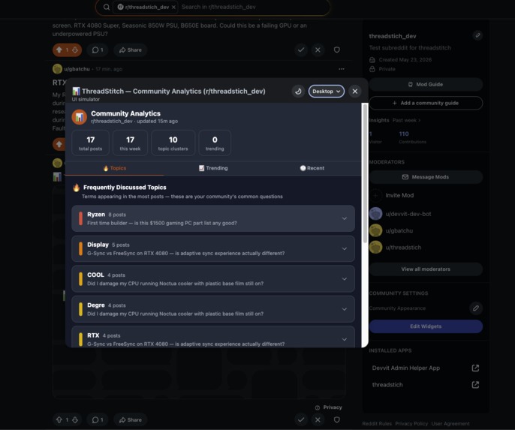The height and width of the screenshot is (430, 515).
Task: Open the Mod Guide button
Action: (x=426, y=84)
